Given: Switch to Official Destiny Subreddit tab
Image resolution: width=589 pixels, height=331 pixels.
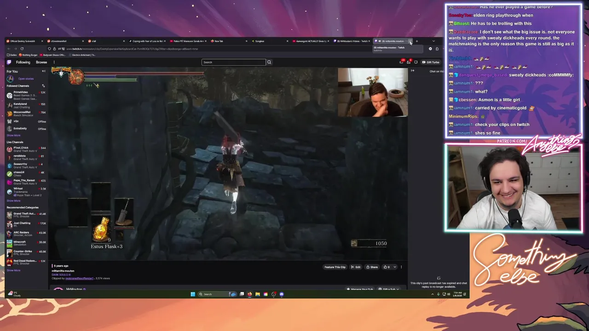Looking at the screenshot, I should (x=25, y=41).
